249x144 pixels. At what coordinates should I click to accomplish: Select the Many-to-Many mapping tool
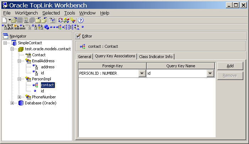coord(71,27)
